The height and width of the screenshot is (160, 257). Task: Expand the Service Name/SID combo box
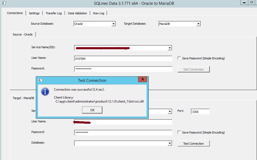click(x=170, y=48)
